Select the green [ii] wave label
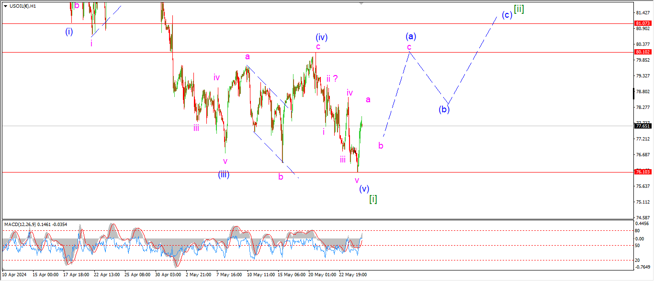The width and height of the screenshot is (654, 281). pyautogui.click(x=519, y=9)
